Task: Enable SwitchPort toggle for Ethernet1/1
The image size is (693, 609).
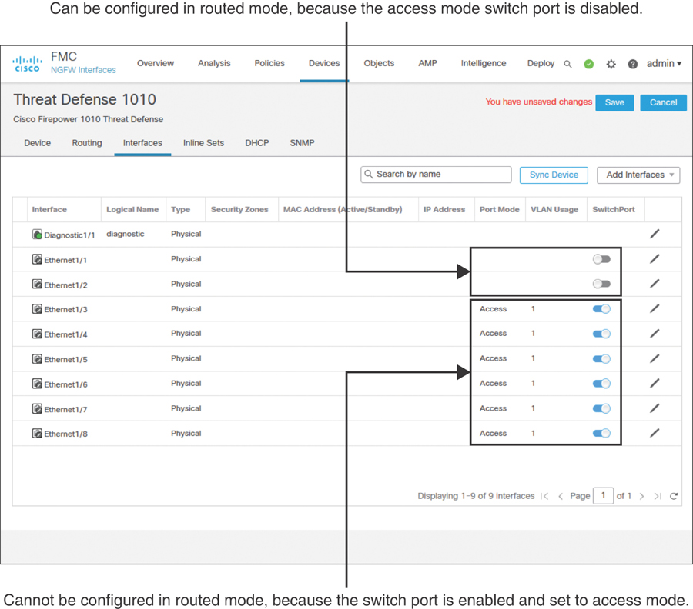Action: point(601,259)
